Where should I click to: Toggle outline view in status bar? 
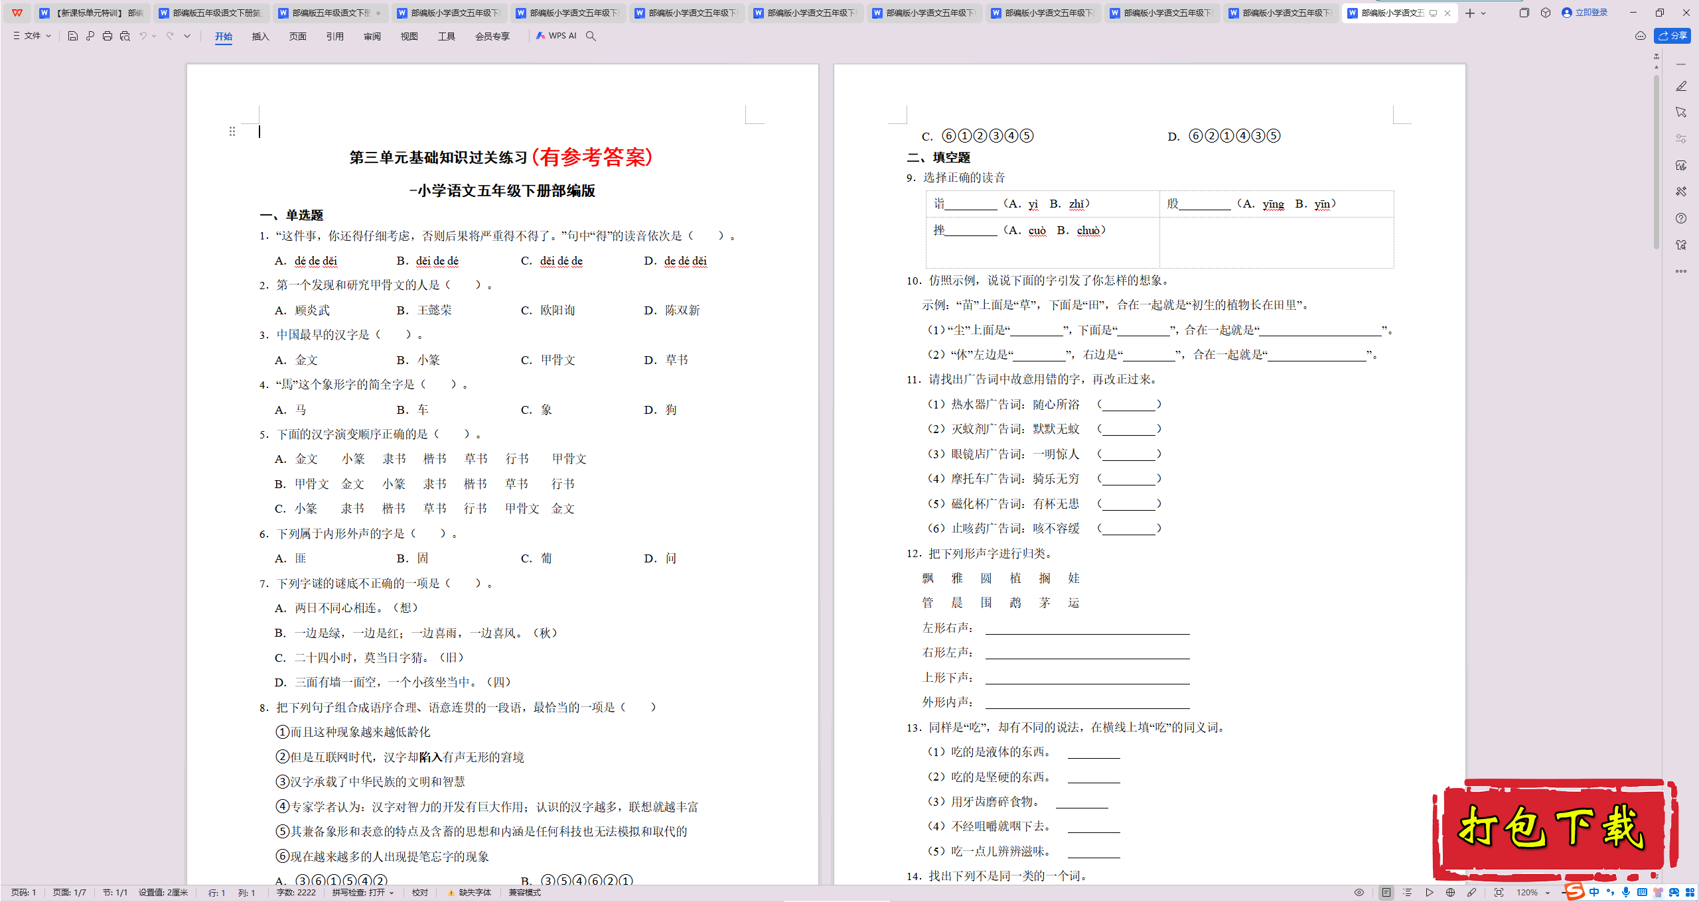coord(1408,893)
